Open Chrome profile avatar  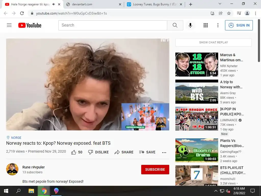point(247,13)
